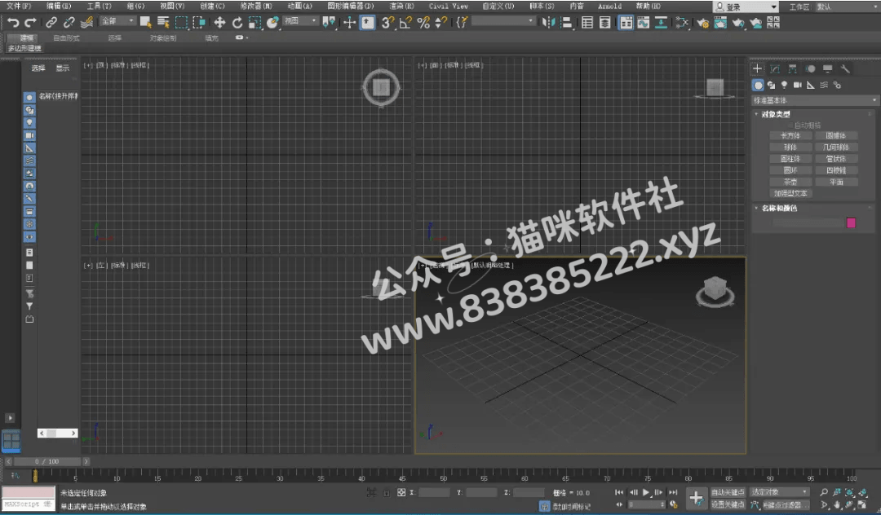Switch to the Motion panel tab icon
The height and width of the screenshot is (515, 881).
tap(810, 68)
